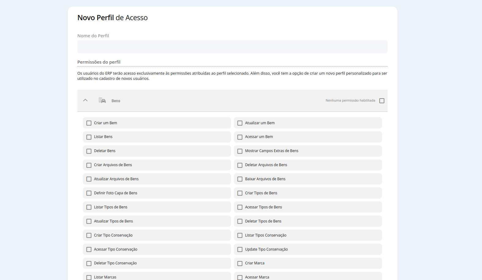
Task: Enable all Bens permissions via header checkbox
Action: (382, 101)
